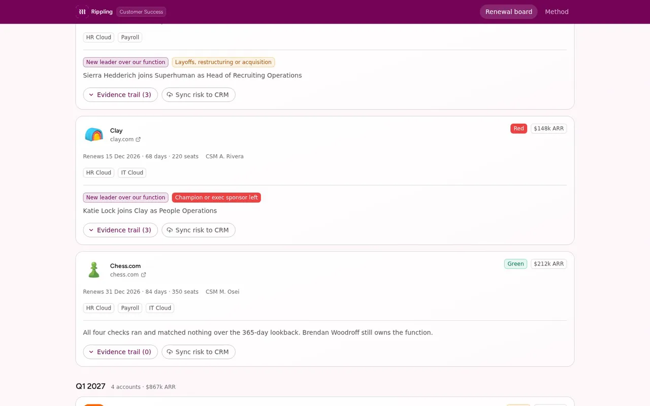Screen dimensions: 650x406
Task: Switch to the Renewal board tab
Action: (x=509, y=12)
